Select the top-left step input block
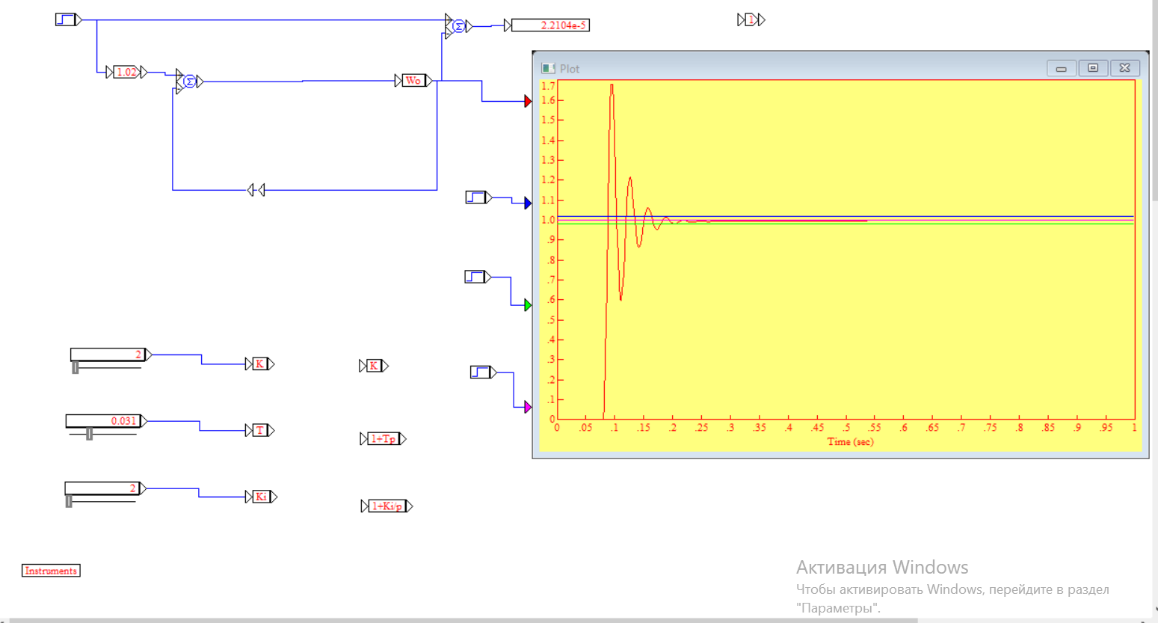The image size is (1158, 623). coord(67,19)
